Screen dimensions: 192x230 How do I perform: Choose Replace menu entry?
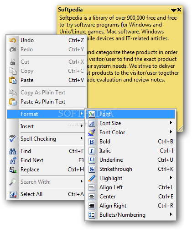pos(46,170)
